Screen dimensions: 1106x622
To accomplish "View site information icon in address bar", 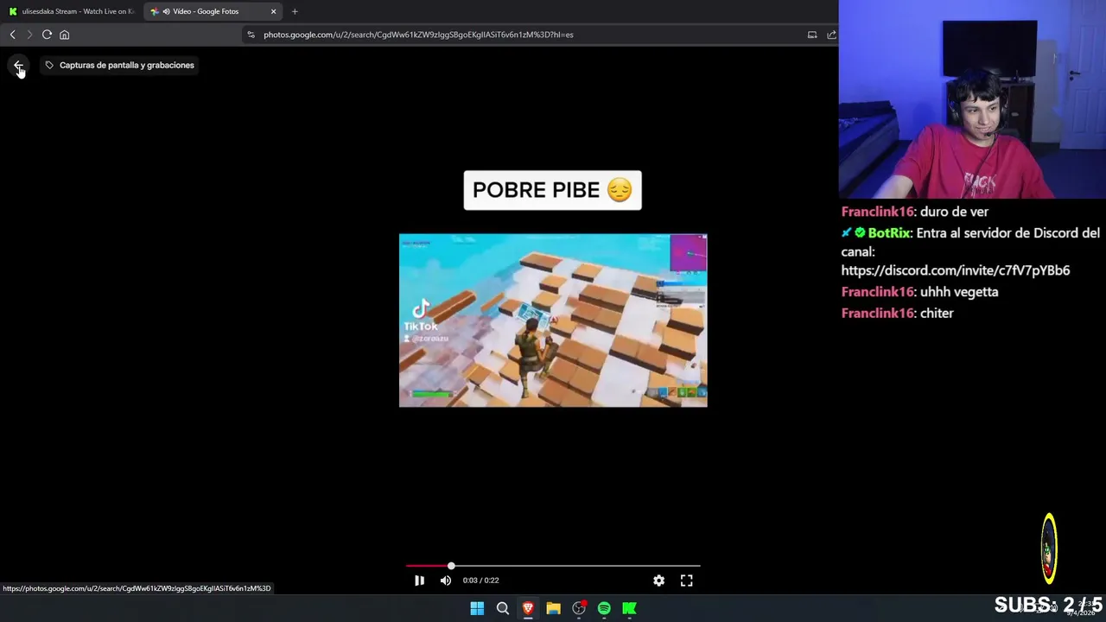I will click(x=251, y=35).
